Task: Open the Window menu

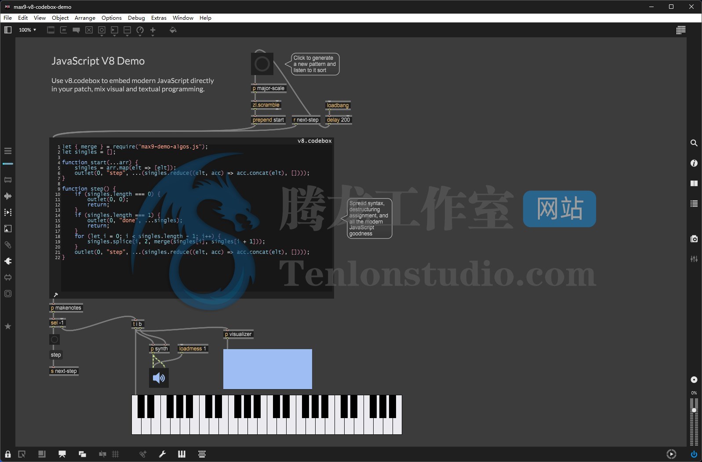Action: coord(183,18)
